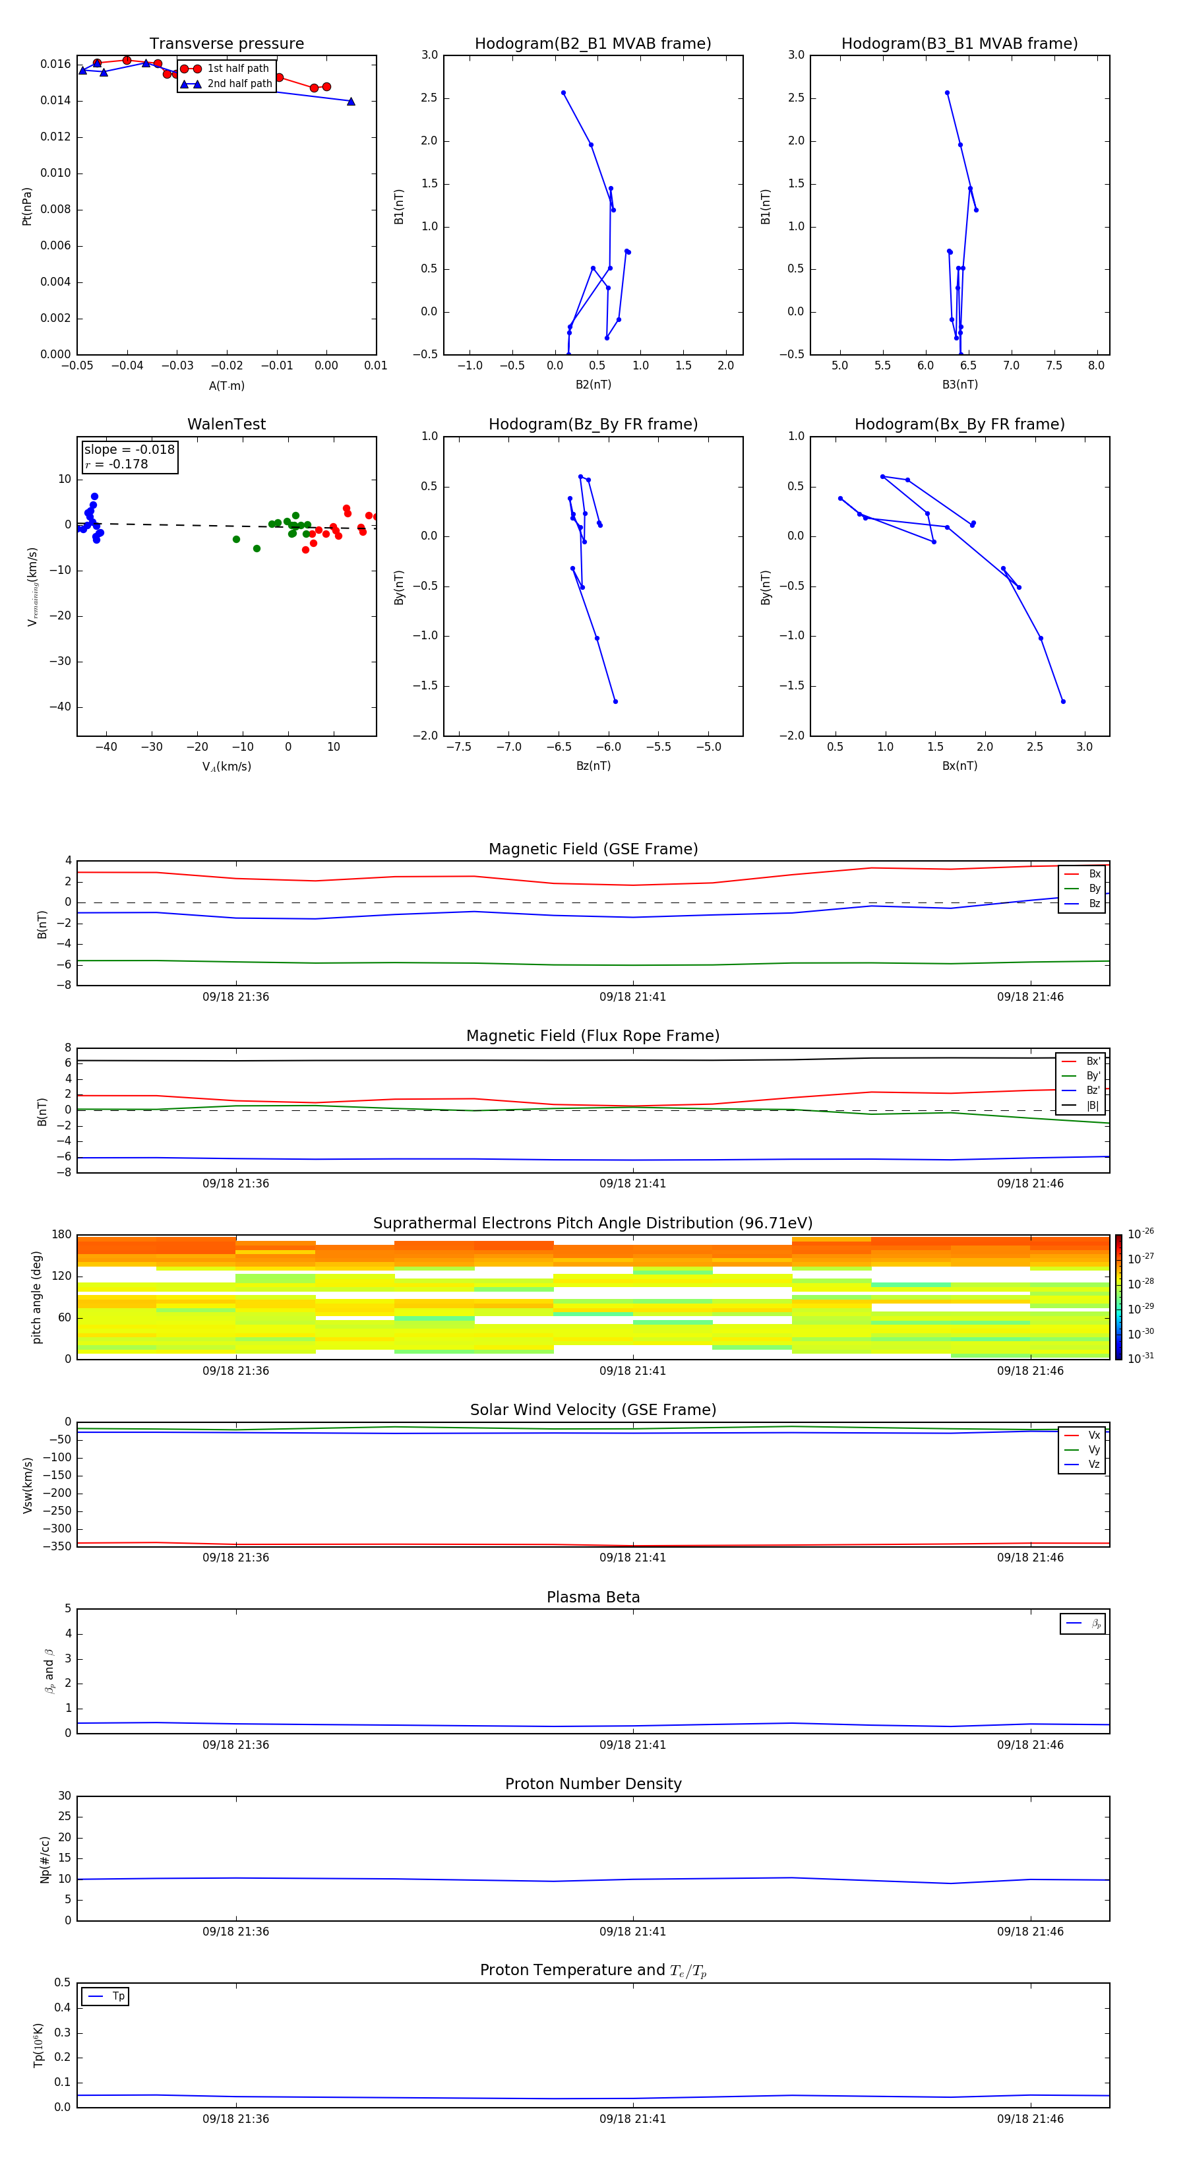Click the Bx legend entry in GSE magnetic field
Viewport: 1187px width, 2177px height.
pyautogui.click(x=1082, y=874)
